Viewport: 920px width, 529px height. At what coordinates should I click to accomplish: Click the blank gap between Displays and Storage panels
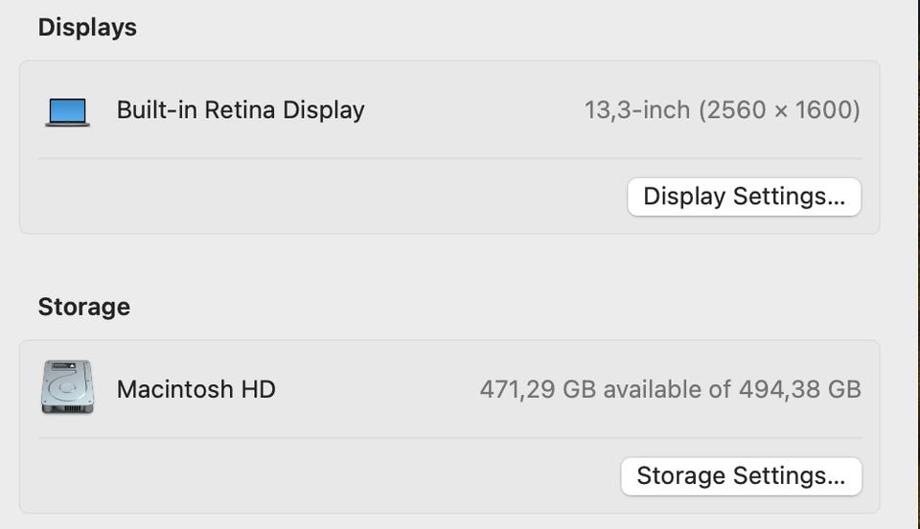(x=449, y=264)
